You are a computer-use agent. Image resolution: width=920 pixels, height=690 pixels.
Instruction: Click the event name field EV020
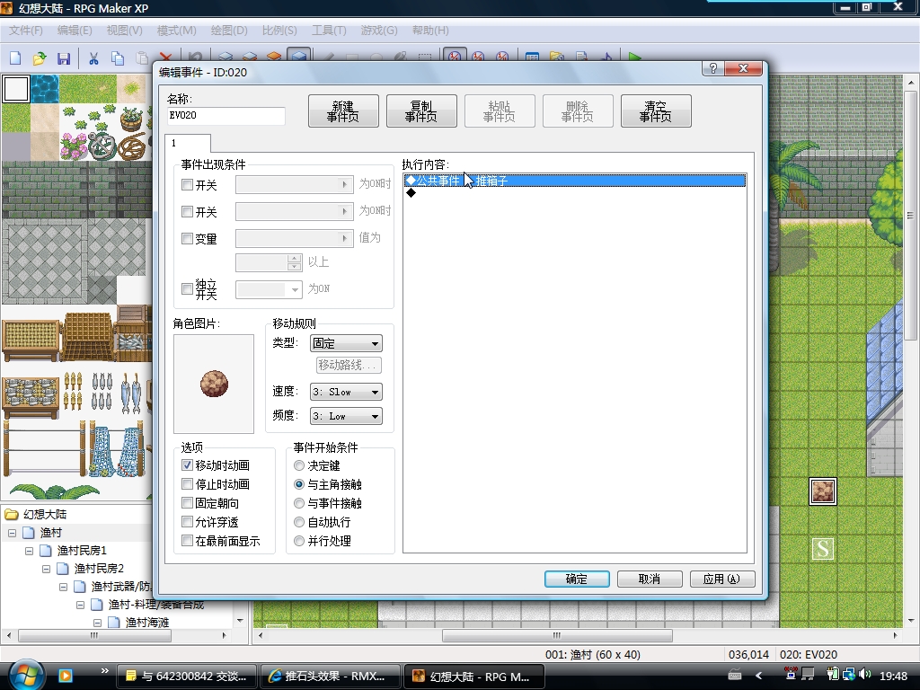tap(226, 116)
